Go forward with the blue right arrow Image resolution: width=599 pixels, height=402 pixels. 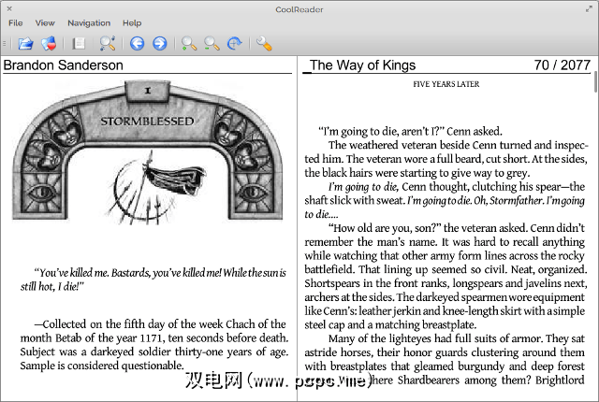tap(160, 44)
